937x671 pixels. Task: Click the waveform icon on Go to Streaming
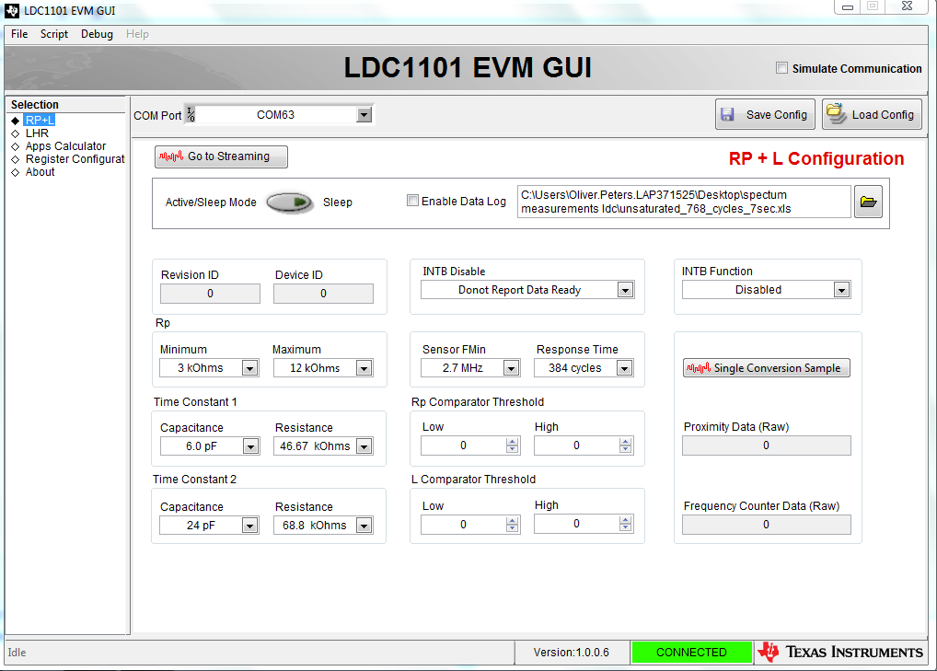171,156
